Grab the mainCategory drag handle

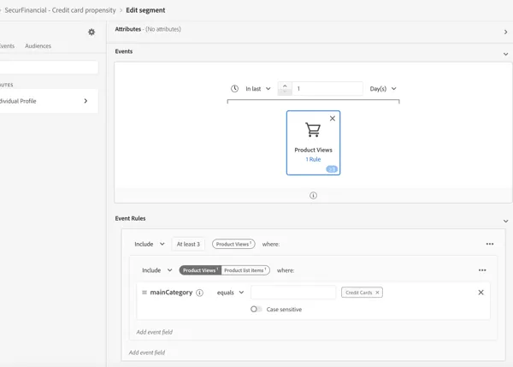(x=144, y=293)
